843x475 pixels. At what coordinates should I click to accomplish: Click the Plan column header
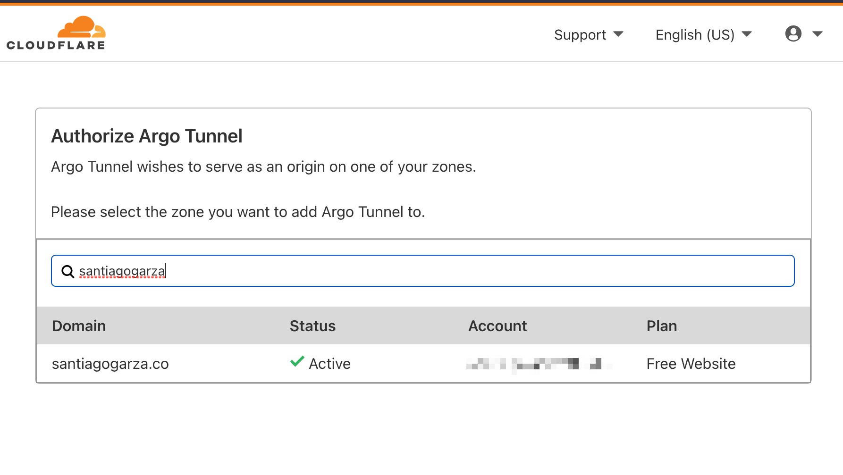point(661,326)
